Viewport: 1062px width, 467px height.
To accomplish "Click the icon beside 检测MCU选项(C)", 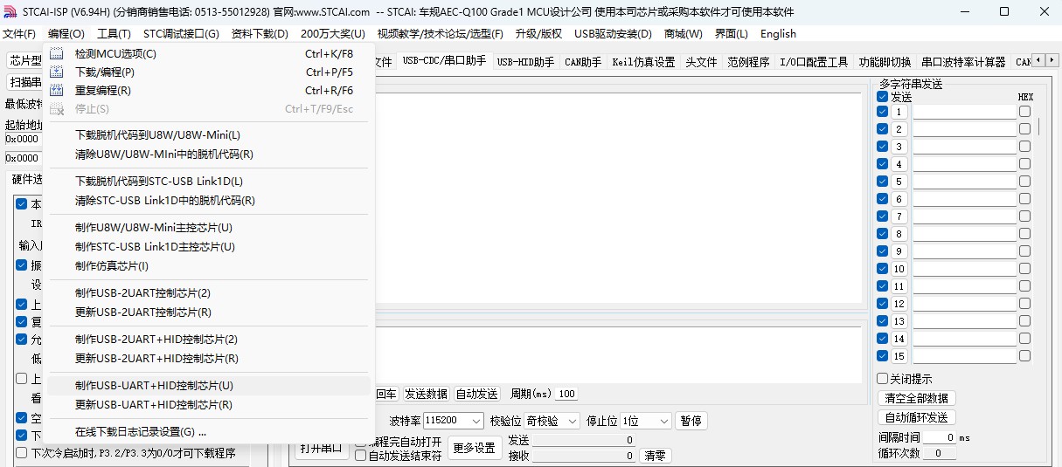I will coord(57,53).
